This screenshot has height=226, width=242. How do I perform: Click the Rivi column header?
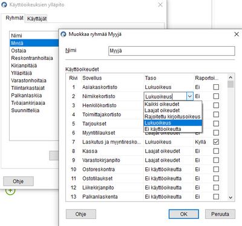click(x=73, y=78)
